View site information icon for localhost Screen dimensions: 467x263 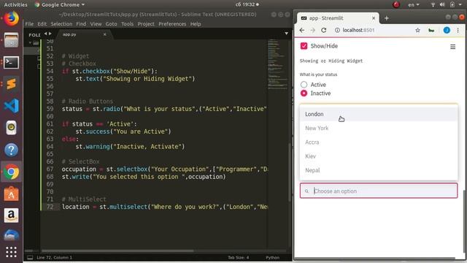(x=337, y=30)
